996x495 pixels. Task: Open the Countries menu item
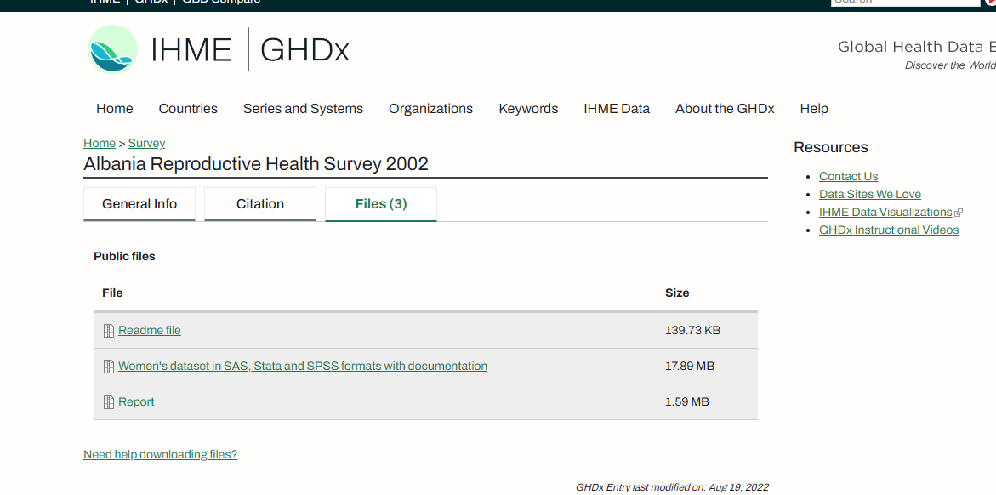(x=188, y=109)
